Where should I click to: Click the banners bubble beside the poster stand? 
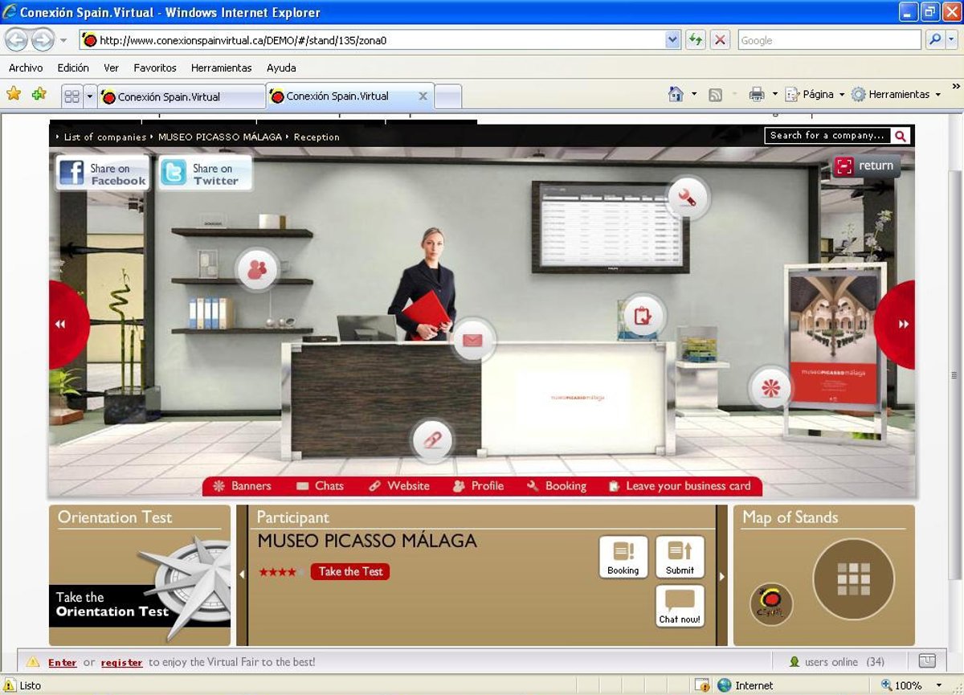pyautogui.click(x=770, y=388)
